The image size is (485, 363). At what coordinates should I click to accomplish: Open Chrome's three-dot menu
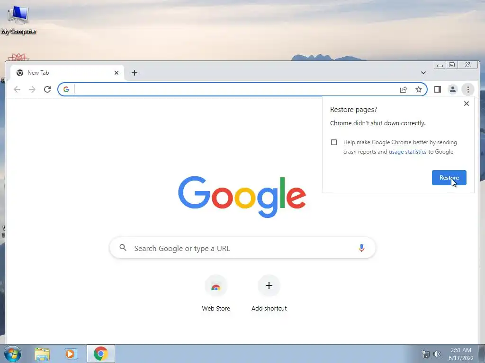point(468,89)
